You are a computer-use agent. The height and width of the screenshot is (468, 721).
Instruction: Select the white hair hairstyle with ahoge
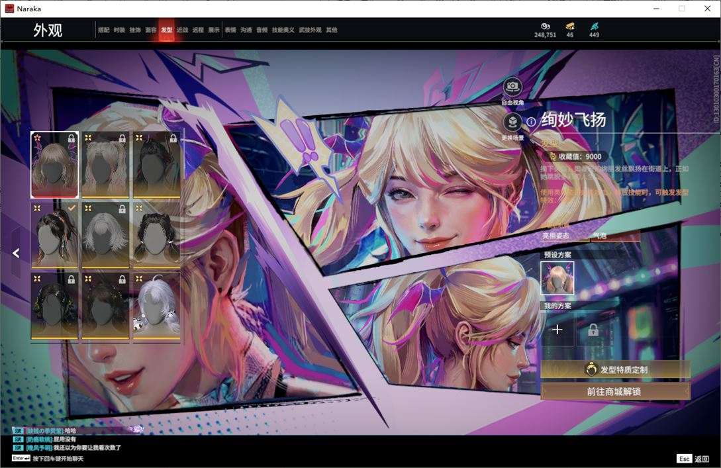coord(156,306)
